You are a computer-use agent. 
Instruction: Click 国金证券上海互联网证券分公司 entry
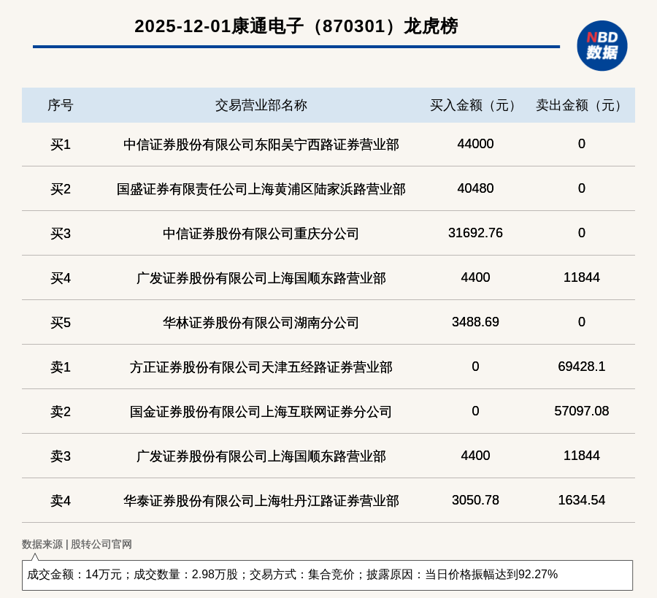(261, 412)
